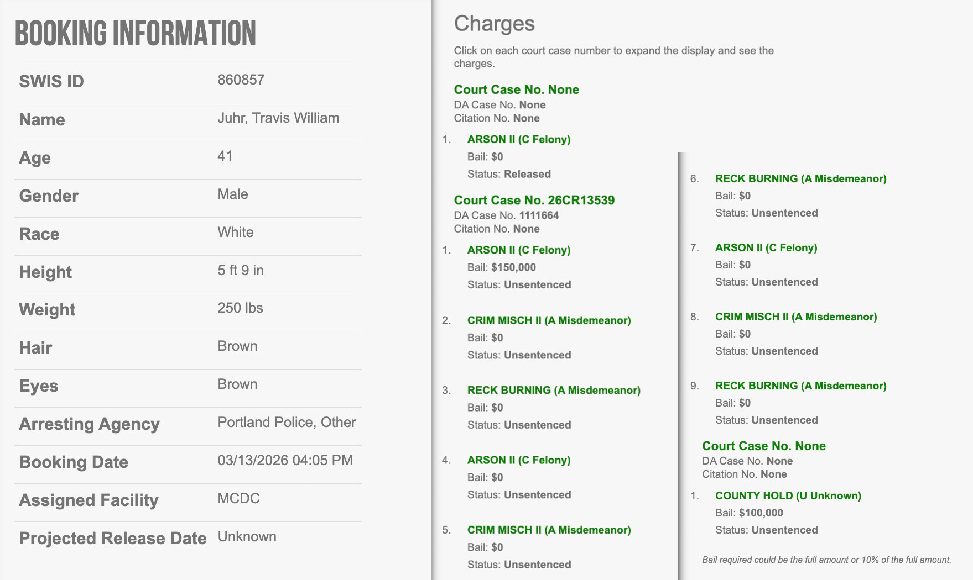Viewport: 973px width, 580px height.
Task: Click the booking date 03/13/2026 04:05 PM
Action: [x=285, y=460]
